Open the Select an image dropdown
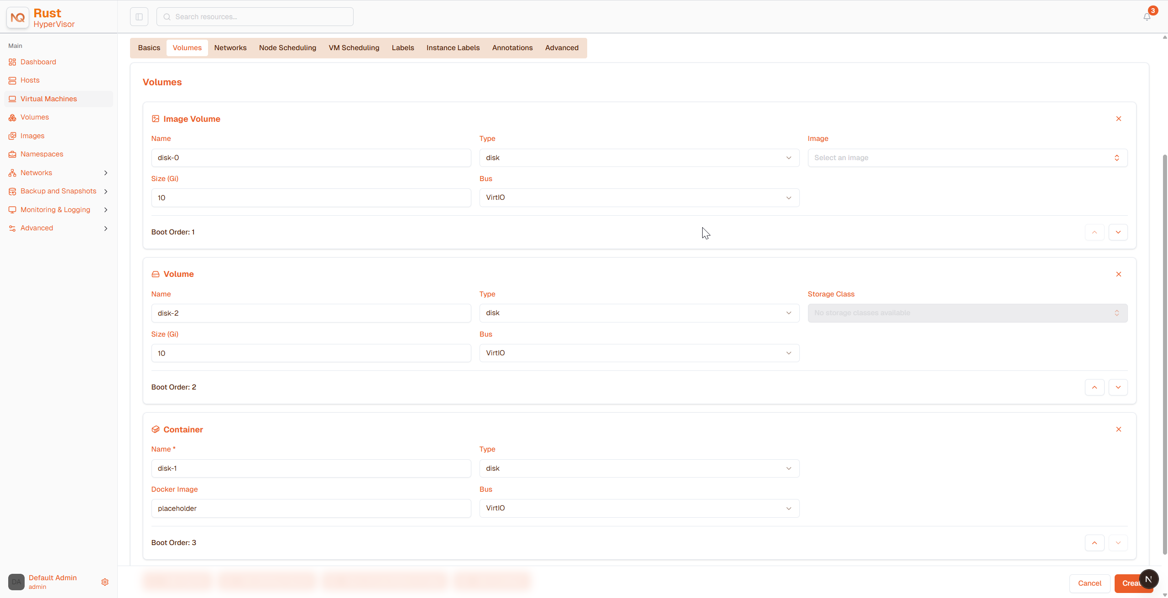1168x598 pixels. [968, 158]
